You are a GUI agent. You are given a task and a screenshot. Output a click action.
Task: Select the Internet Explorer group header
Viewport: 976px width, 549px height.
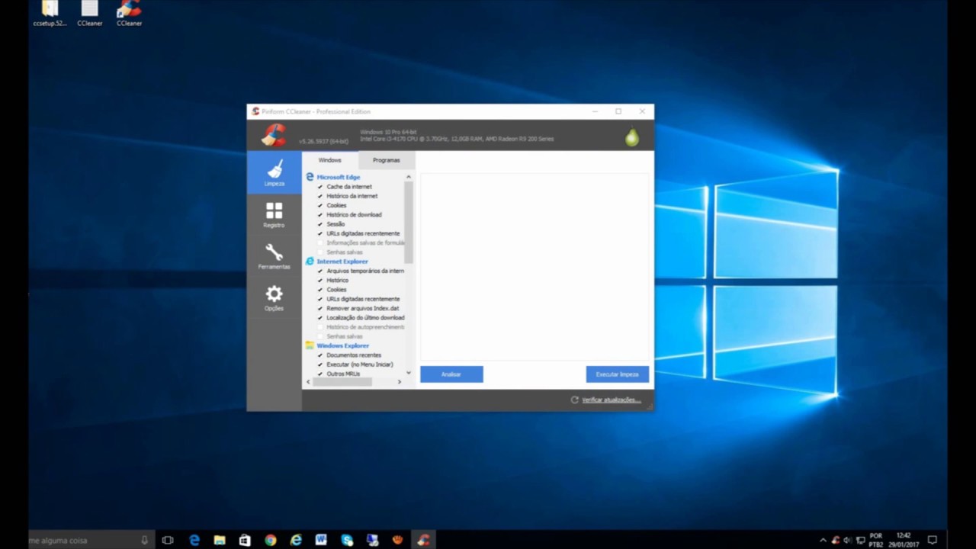tap(342, 262)
